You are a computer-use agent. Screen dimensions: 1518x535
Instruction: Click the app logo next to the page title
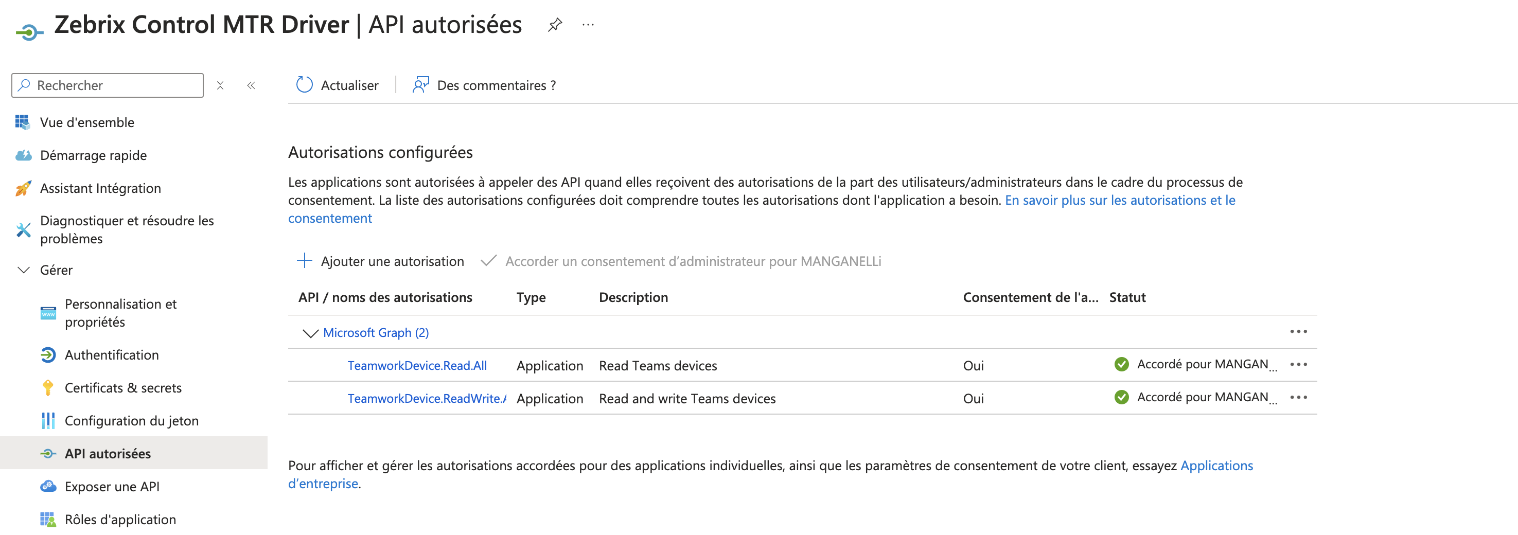click(29, 32)
